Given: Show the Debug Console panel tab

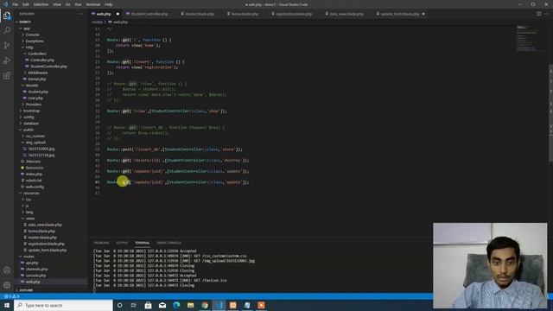Looking at the screenshot, I should 169,243.
